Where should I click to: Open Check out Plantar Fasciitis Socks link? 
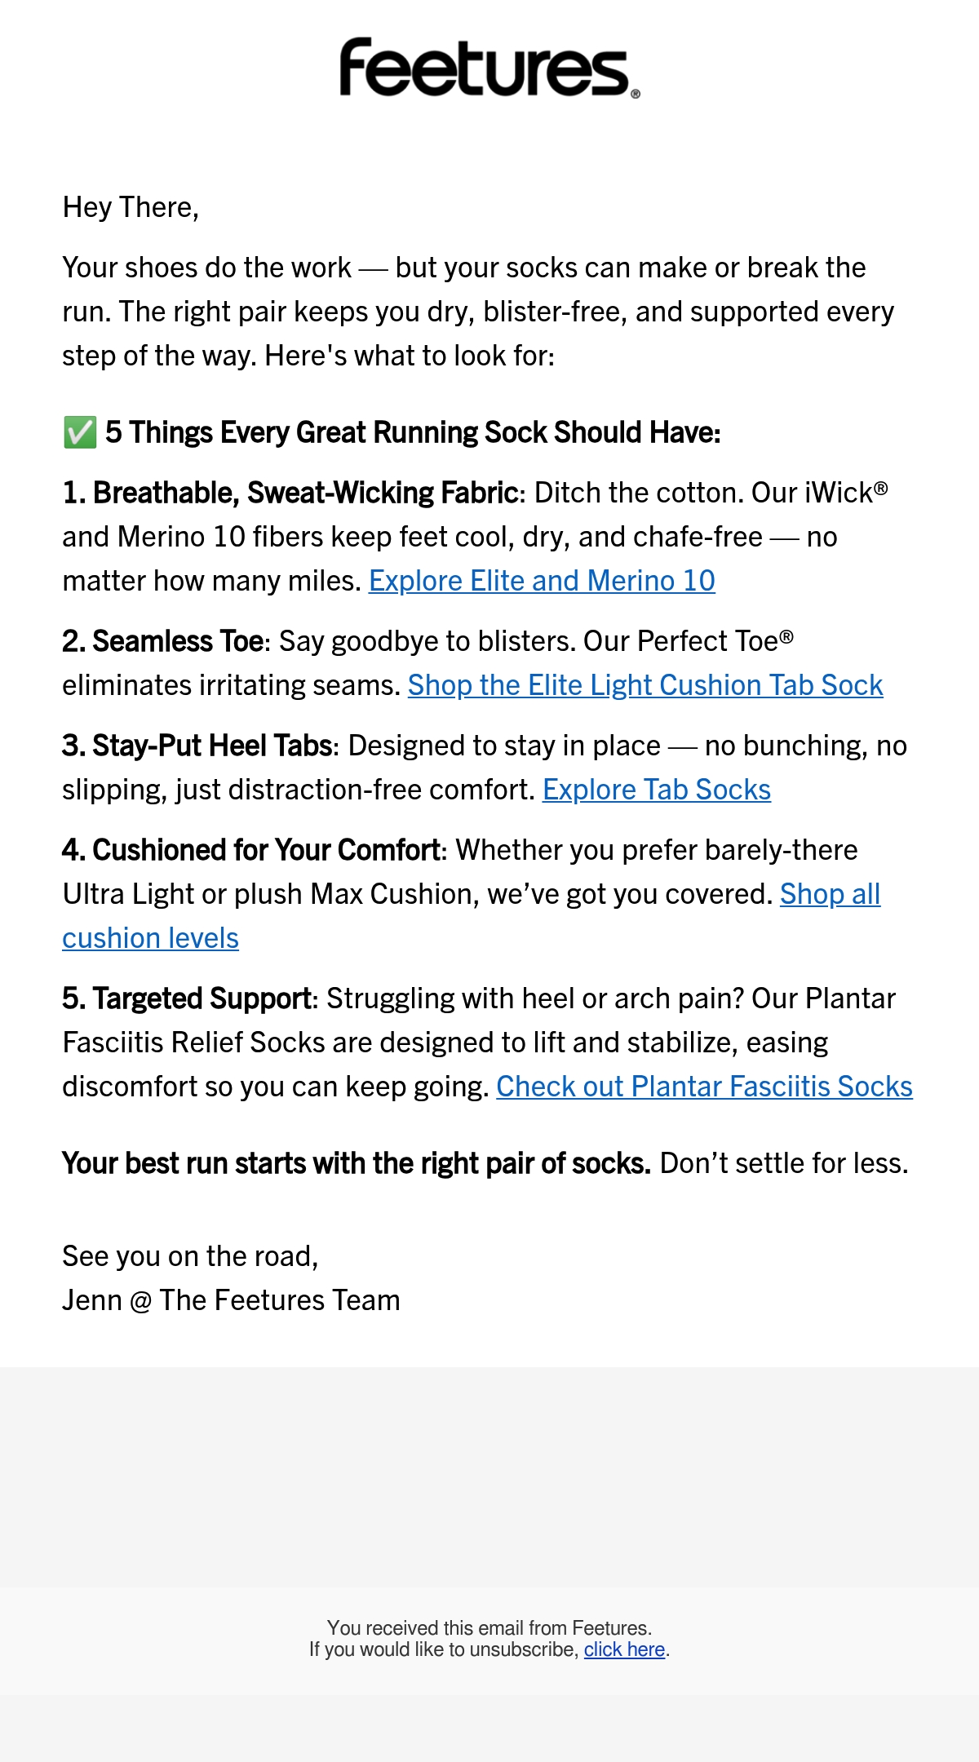tap(704, 1087)
